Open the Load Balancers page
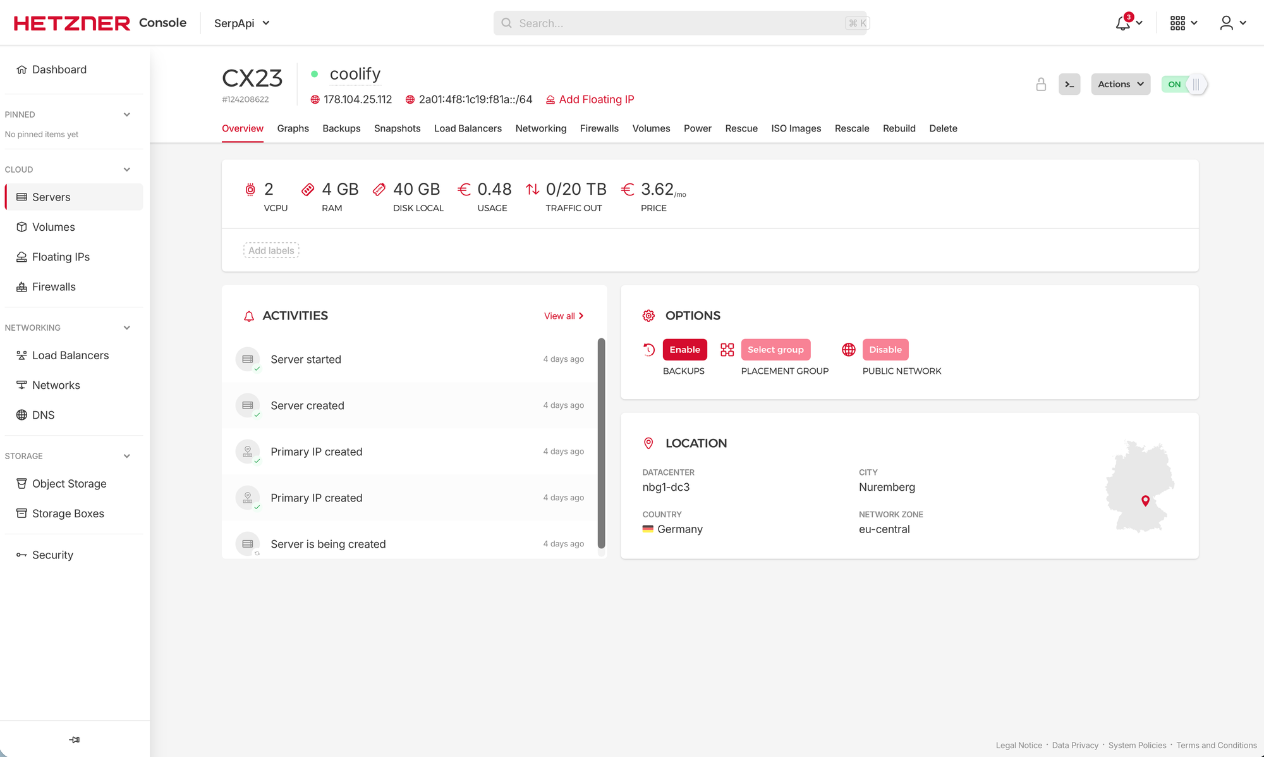 pyautogui.click(x=70, y=355)
